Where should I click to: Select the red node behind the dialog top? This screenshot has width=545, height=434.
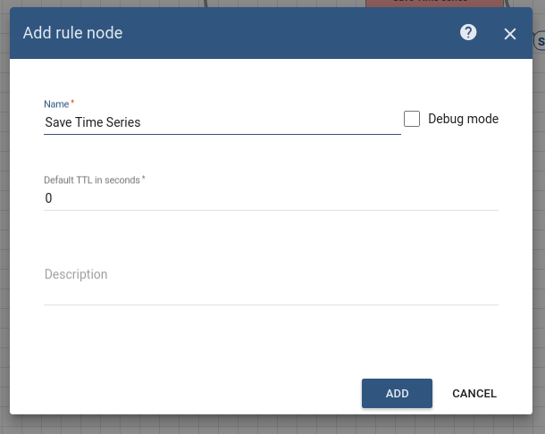[430, 4]
